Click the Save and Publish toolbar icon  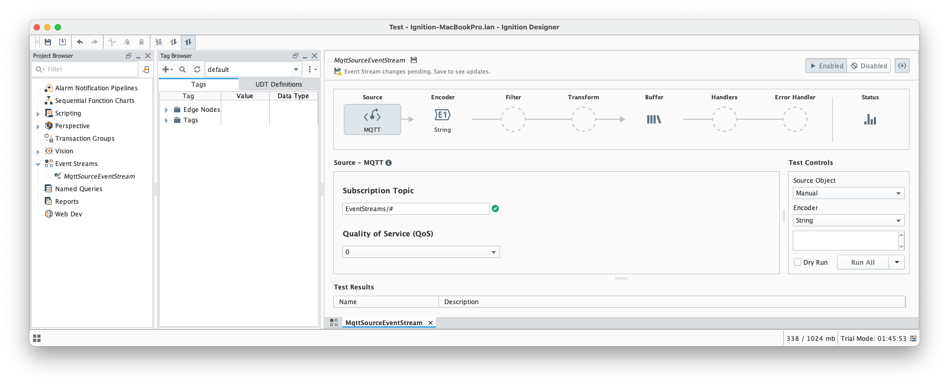(x=63, y=42)
